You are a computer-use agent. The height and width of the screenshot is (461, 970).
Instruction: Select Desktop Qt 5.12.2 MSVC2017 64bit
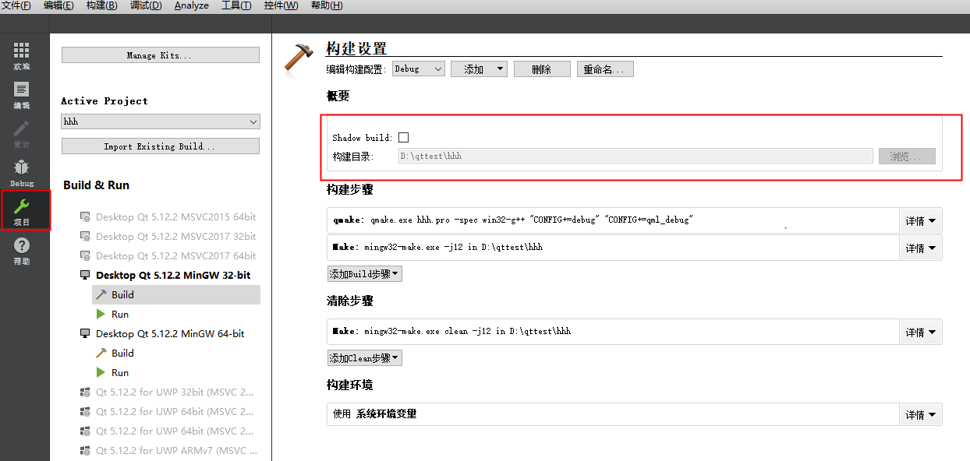click(175, 256)
